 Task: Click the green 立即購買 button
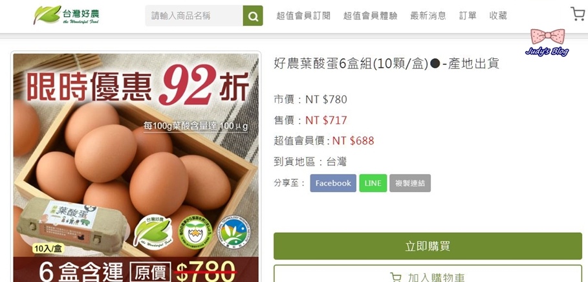[428, 246]
